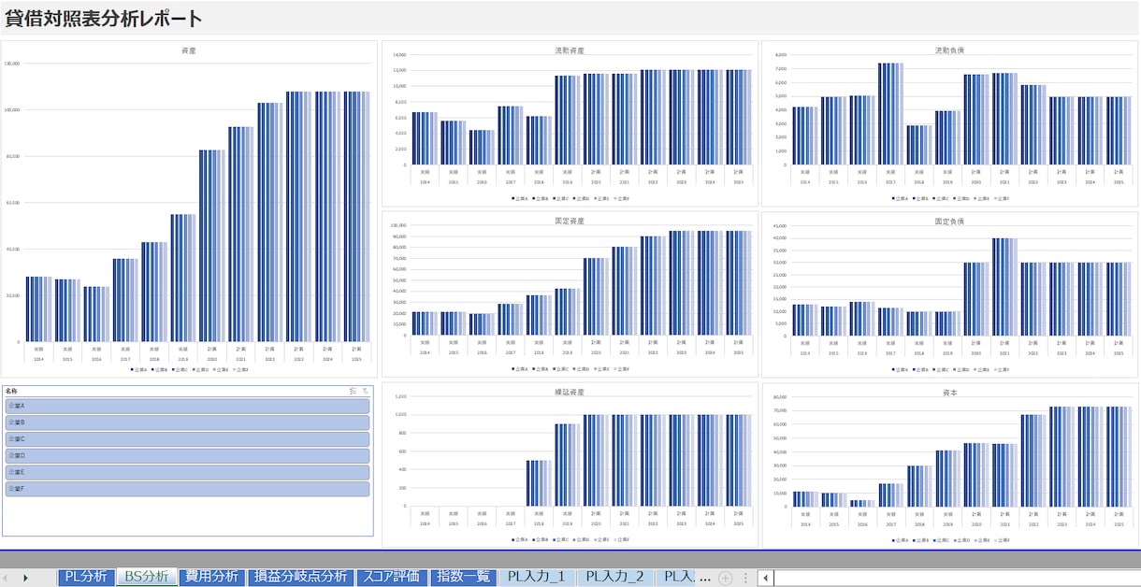Click the legend of the 資産 chart

click(x=188, y=369)
